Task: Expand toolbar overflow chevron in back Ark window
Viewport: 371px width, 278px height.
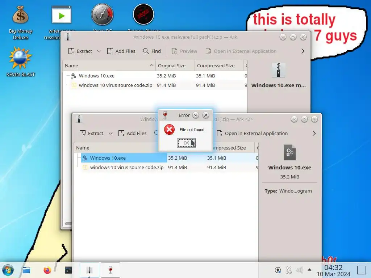Action: coord(303,51)
